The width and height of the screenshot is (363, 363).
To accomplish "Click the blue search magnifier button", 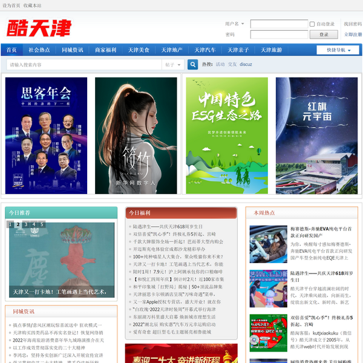I will [x=192, y=64].
